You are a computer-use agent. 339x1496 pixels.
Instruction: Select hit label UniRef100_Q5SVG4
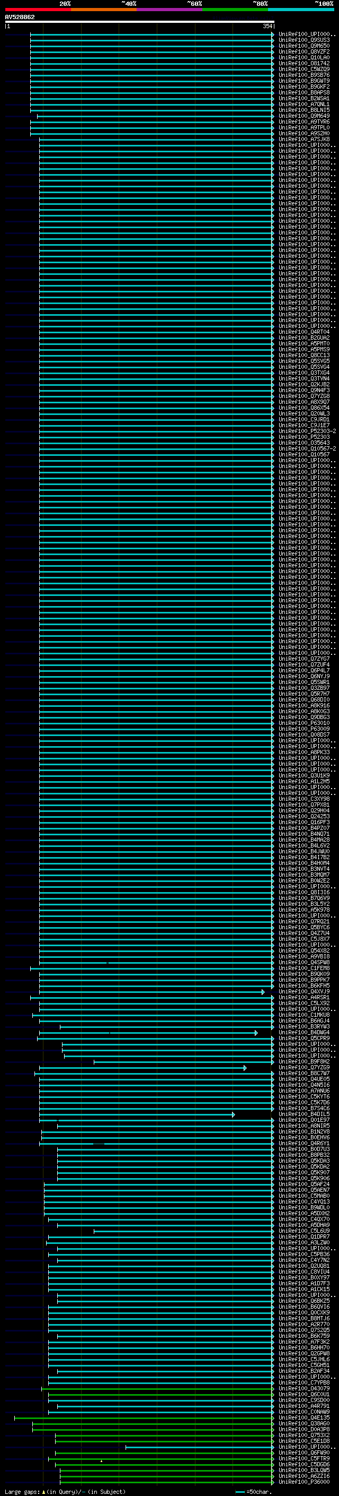304,367
